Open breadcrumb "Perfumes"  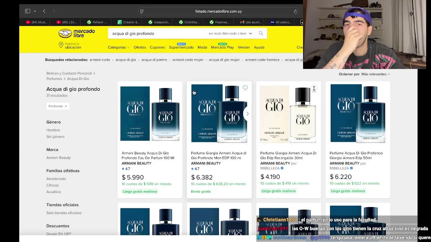(x=54, y=79)
